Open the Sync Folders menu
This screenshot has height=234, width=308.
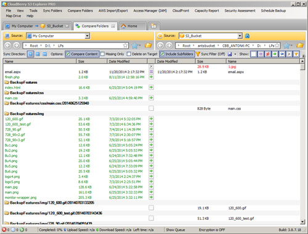[52, 10]
